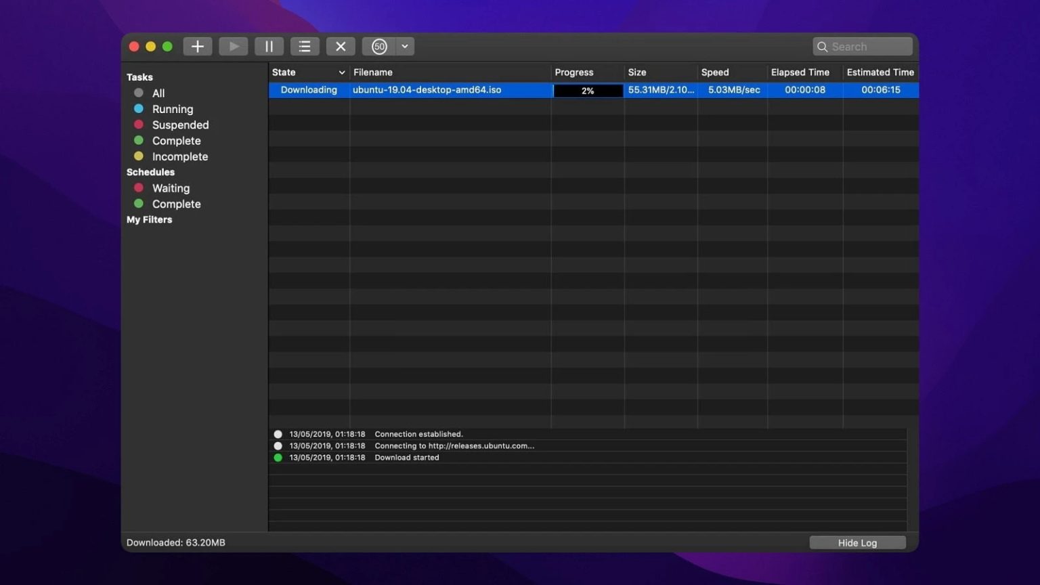
Task: Open the task queue list icon
Action: pos(305,46)
